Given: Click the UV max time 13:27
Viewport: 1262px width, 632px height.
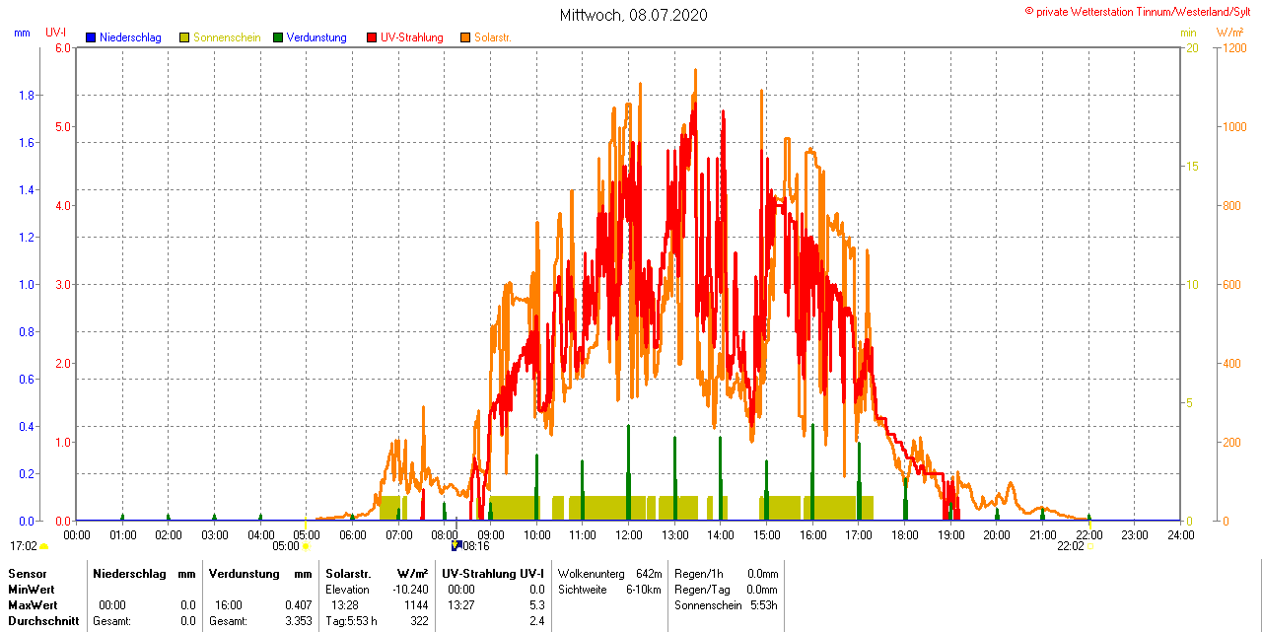Looking at the screenshot, I should 461,604.
